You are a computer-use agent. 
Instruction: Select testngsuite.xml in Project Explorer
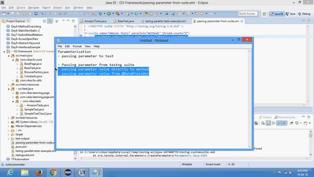click(x=25, y=155)
